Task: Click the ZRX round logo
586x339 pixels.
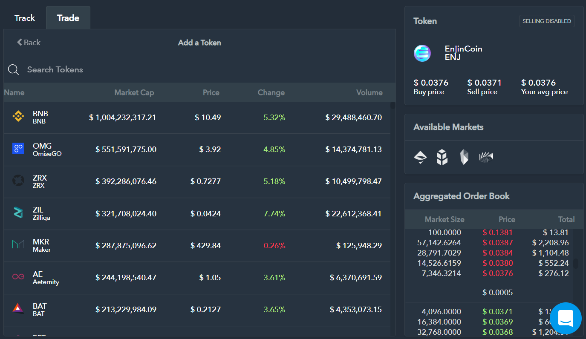Action: (18, 181)
